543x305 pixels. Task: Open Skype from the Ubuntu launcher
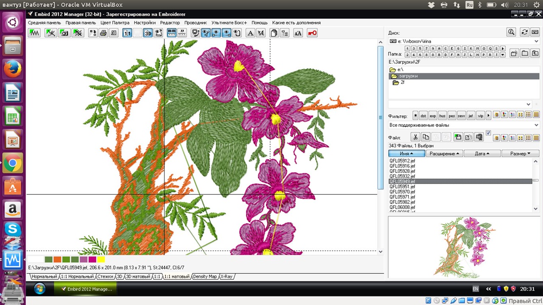pos(13,229)
